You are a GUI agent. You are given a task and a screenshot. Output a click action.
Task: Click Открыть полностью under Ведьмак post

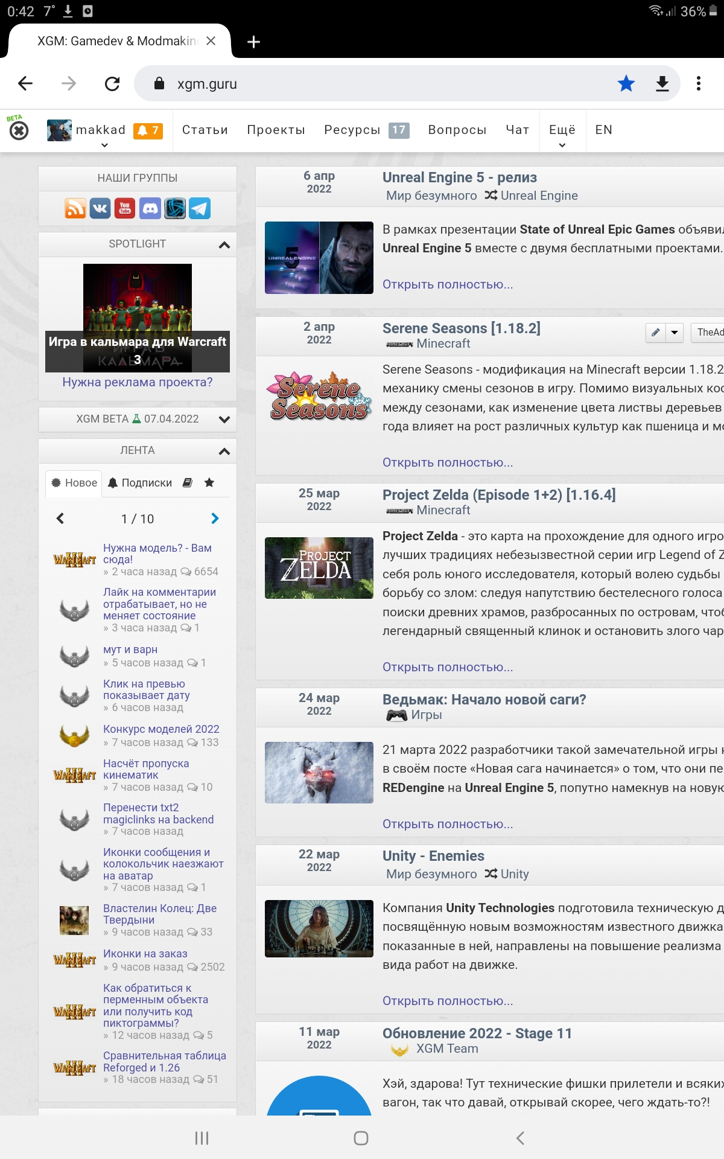pos(448,824)
